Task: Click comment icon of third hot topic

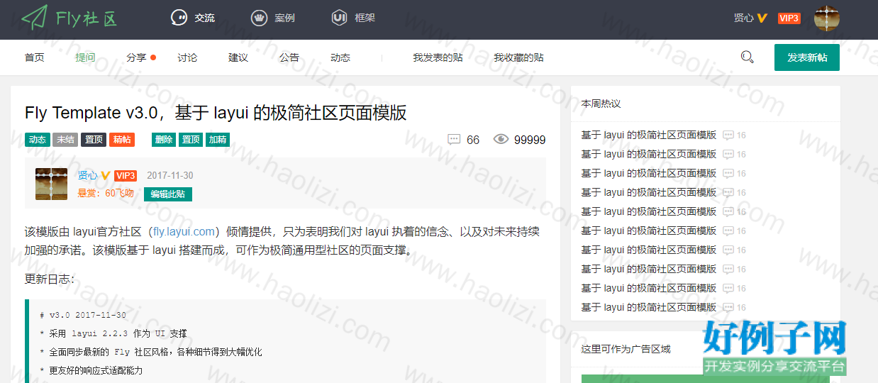Action: click(x=728, y=174)
